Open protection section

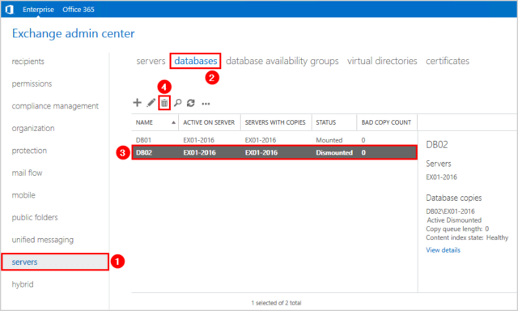pos(29,151)
